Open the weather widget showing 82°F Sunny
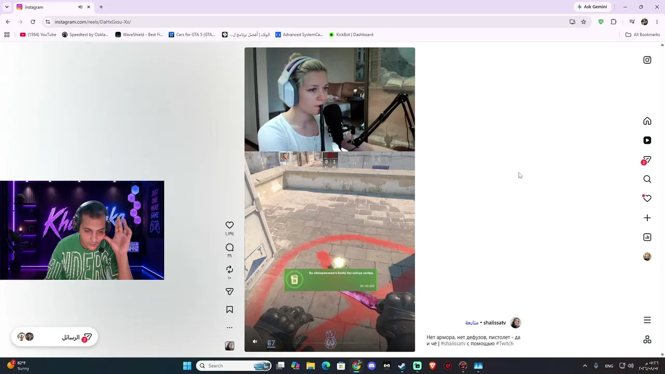Viewport: 665px width, 374px height. click(18, 366)
